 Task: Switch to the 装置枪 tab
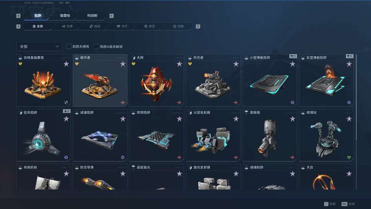(65, 15)
